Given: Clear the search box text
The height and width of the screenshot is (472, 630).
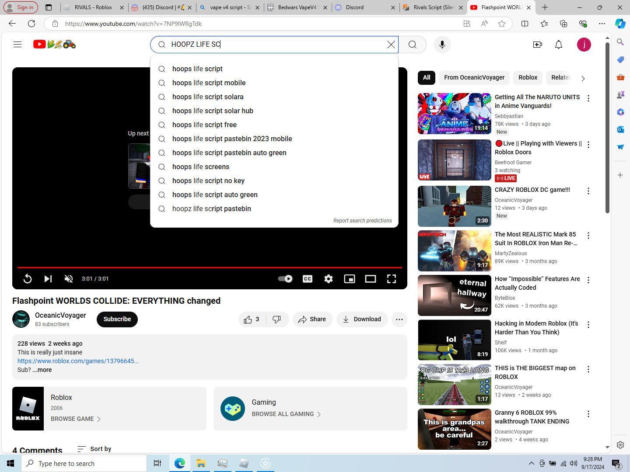Looking at the screenshot, I should pos(391,45).
